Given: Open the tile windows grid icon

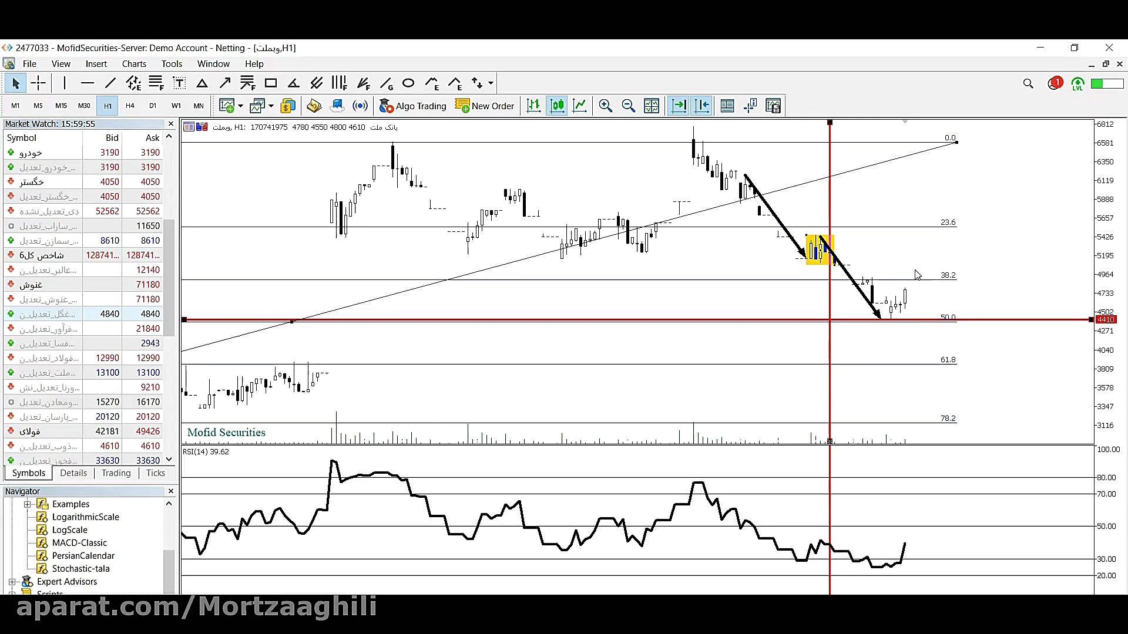Looking at the screenshot, I should 652,106.
